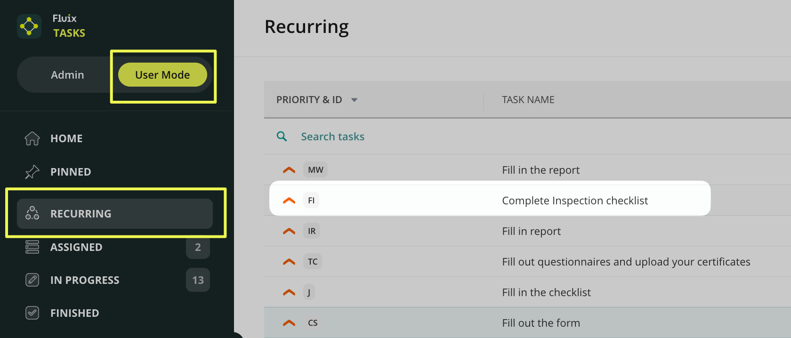The image size is (791, 338).
Task: Open the Priority & ID sort dropdown arrow
Action: [355, 100]
